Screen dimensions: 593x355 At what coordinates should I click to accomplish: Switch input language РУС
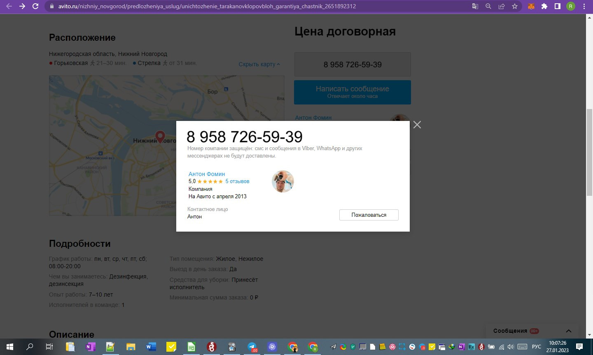point(536,347)
